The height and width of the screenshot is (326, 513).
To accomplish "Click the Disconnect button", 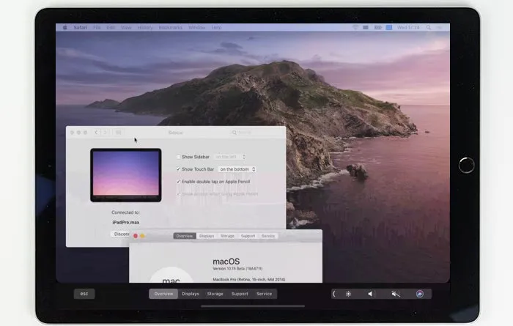I will [x=120, y=234].
